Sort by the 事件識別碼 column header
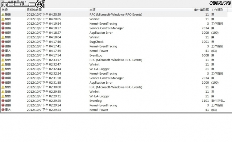This screenshot has width=232, height=142. tap(202, 10)
